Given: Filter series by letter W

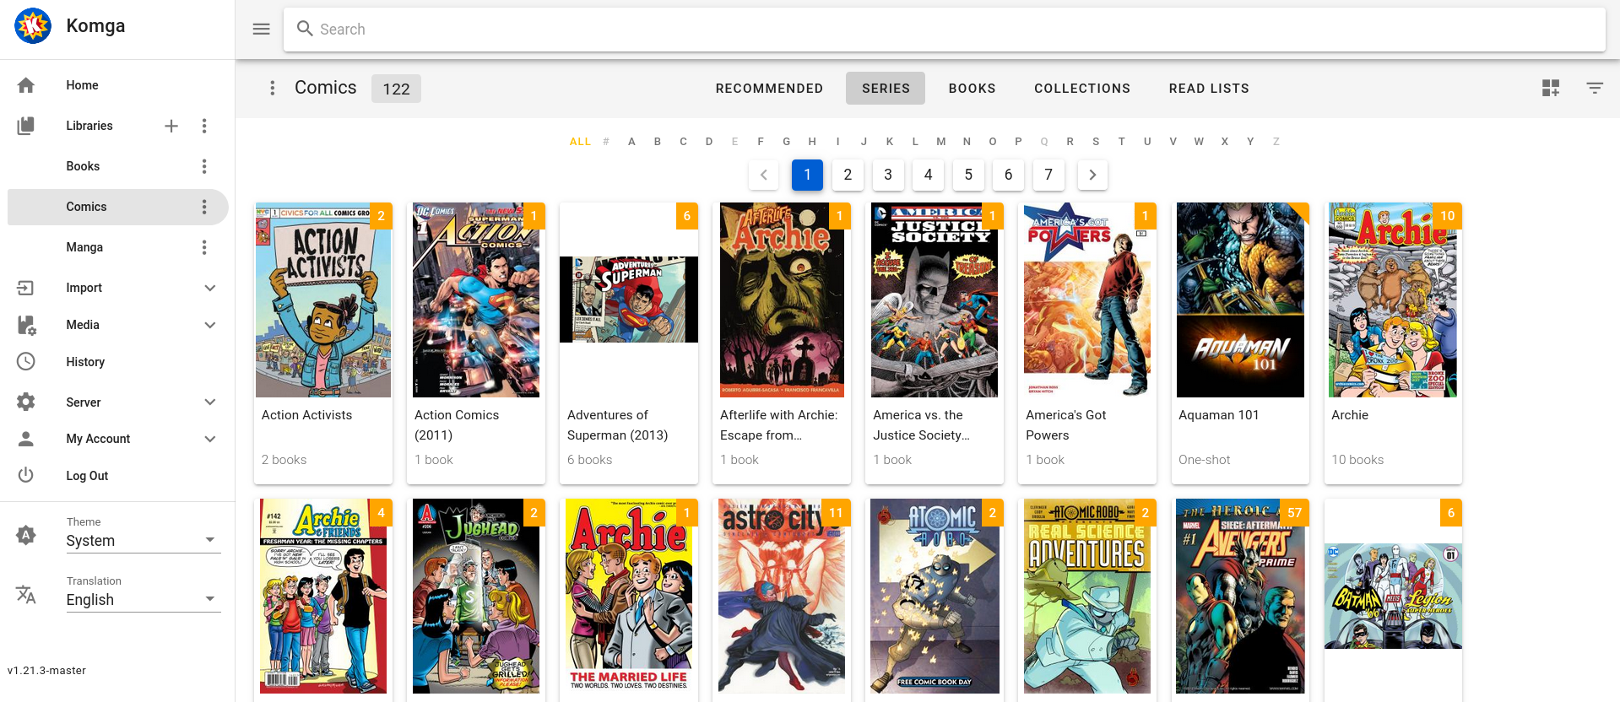Looking at the screenshot, I should [x=1199, y=142].
